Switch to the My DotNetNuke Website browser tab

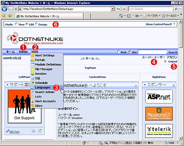point(50,16)
